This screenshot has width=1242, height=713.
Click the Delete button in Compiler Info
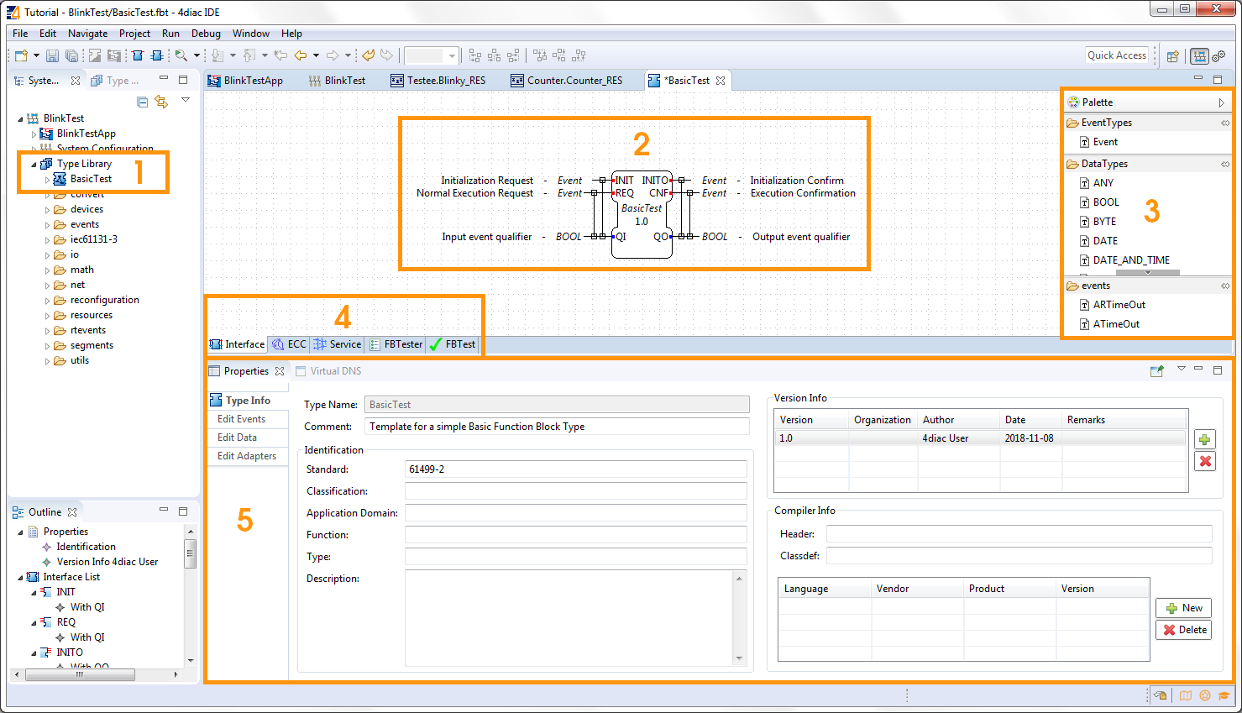1183,630
